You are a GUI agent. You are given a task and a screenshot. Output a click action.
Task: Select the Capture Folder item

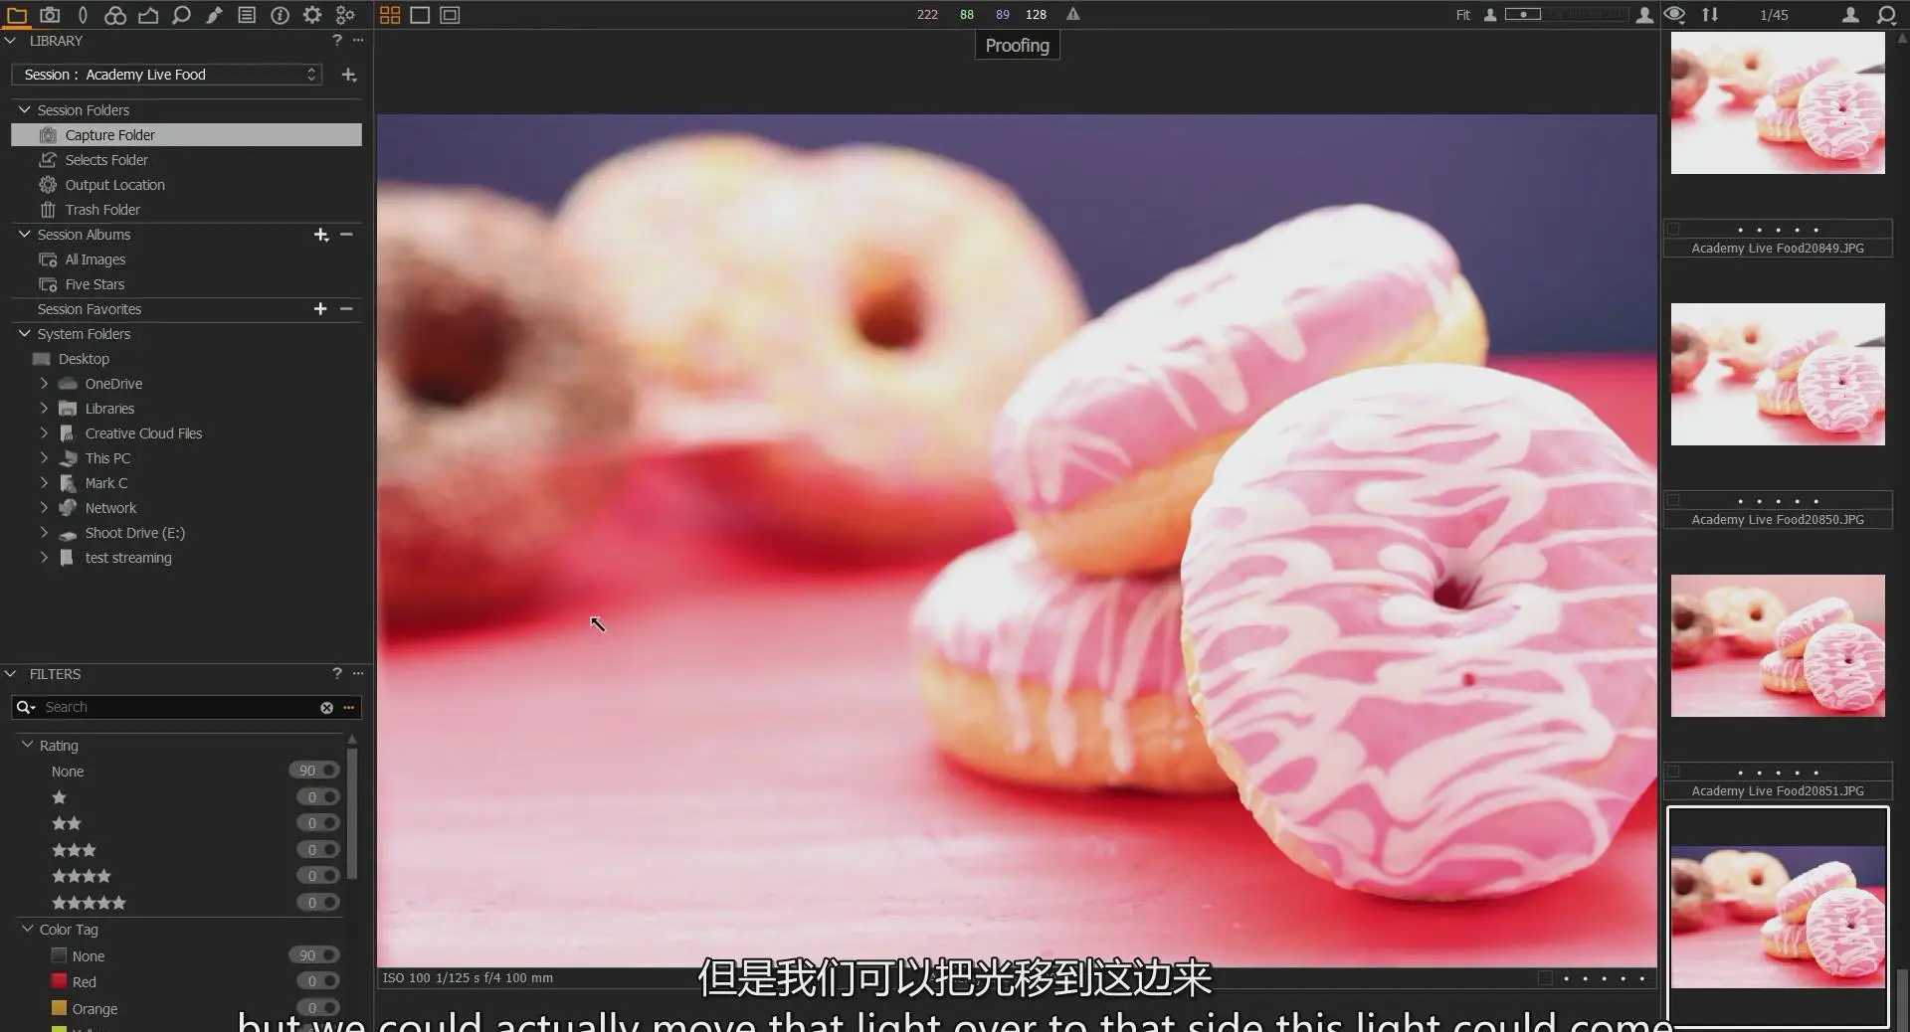pyautogui.click(x=186, y=134)
